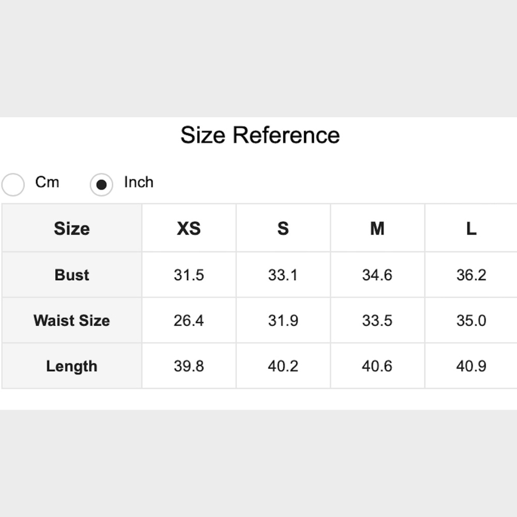Click the L column header

[x=471, y=229]
